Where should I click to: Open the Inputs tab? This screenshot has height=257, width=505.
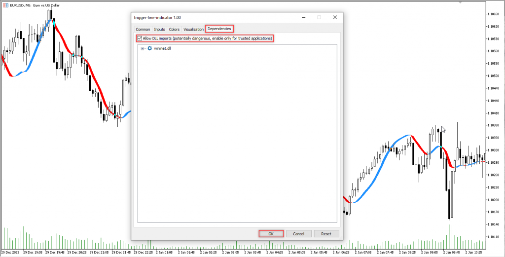click(159, 29)
